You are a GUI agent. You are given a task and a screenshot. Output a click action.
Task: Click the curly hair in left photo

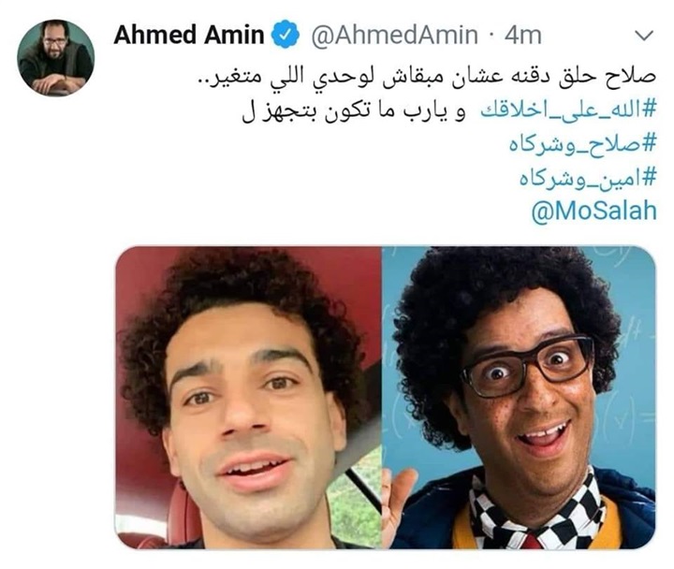click(x=241, y=300)
